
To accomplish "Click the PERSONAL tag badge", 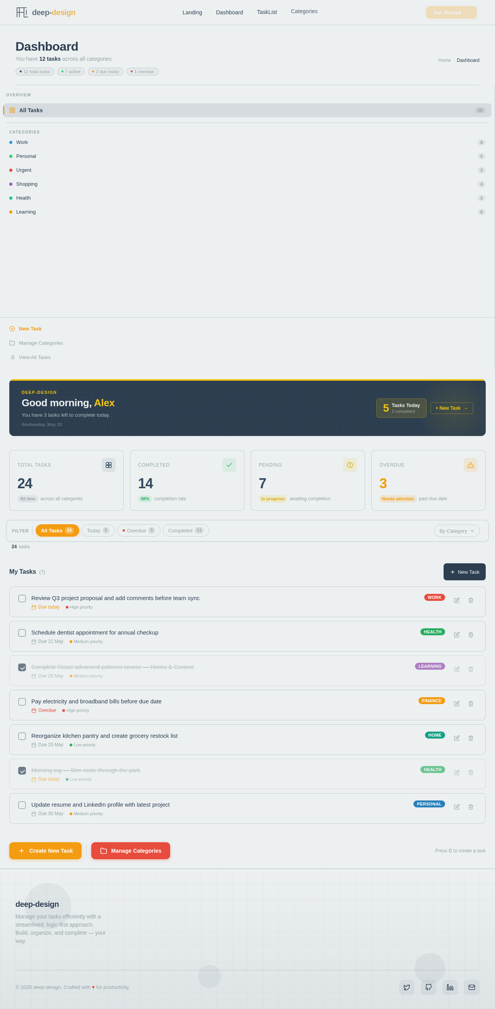I will pos(429,804).
